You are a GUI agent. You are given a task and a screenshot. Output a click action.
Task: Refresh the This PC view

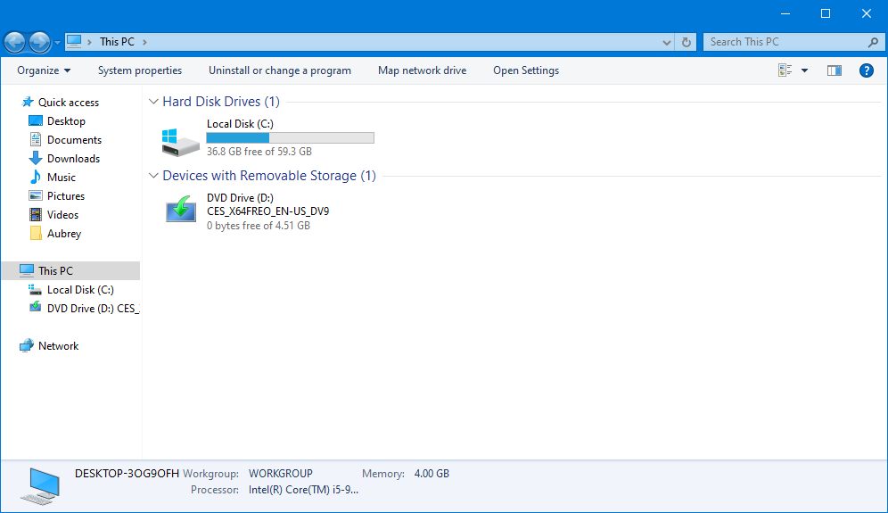pyautogui.click(x=686, y=42)
